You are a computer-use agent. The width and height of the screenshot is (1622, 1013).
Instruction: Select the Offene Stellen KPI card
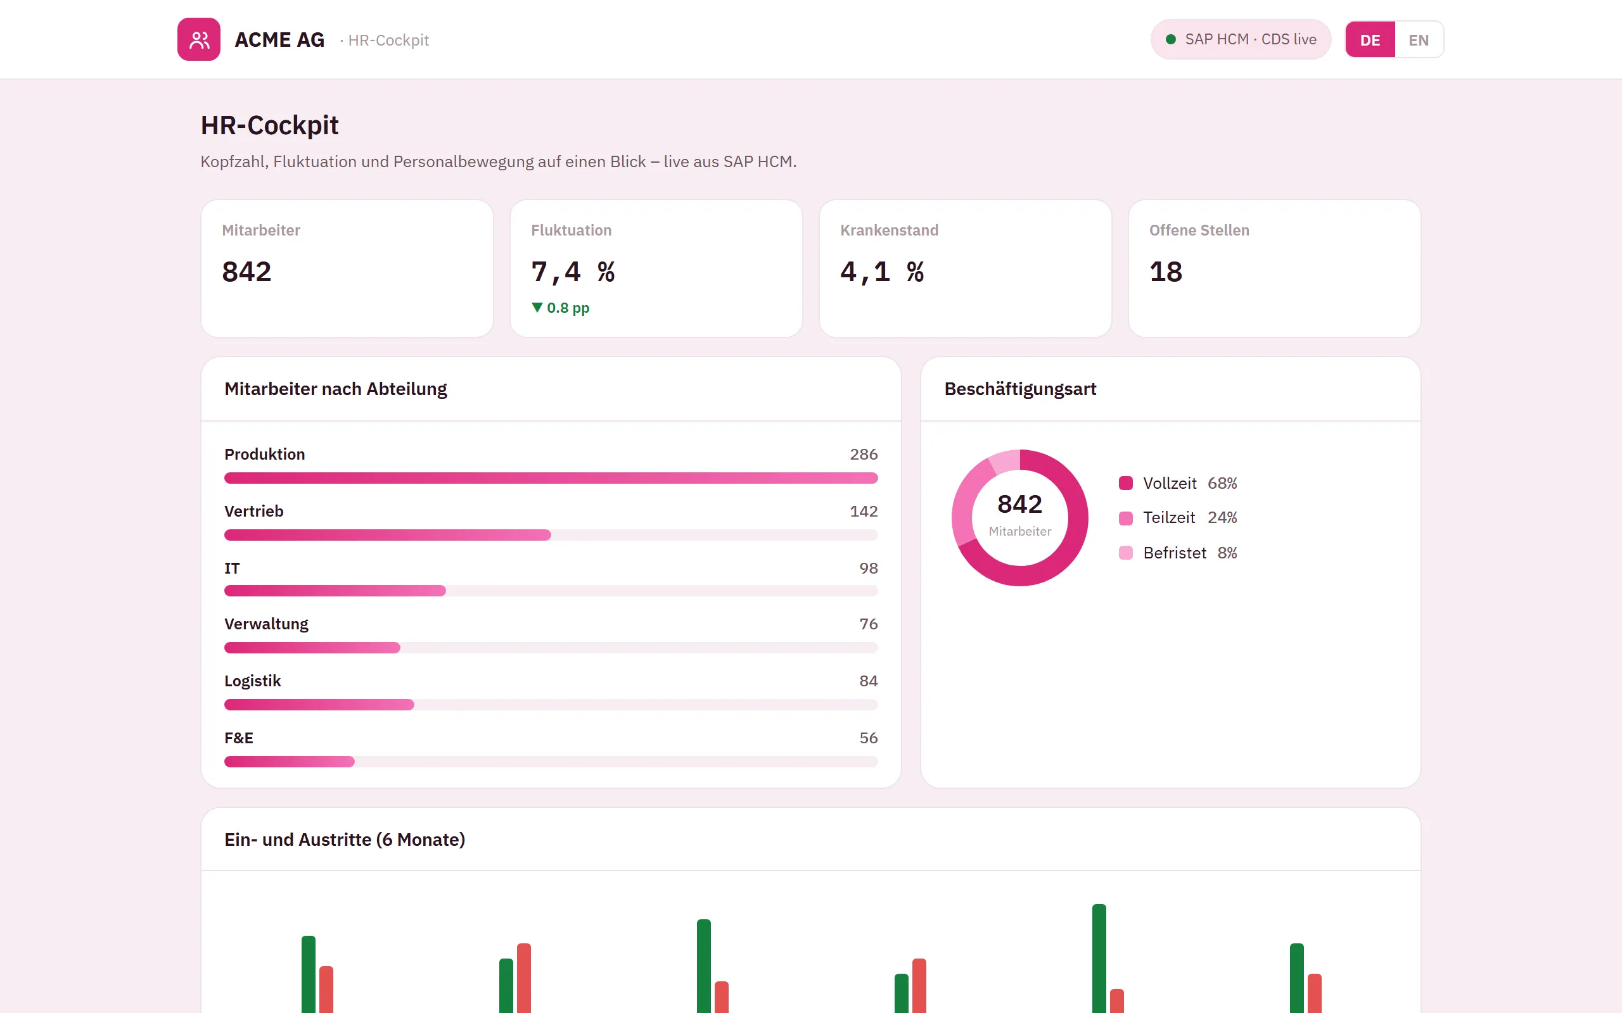[1274, 268]
